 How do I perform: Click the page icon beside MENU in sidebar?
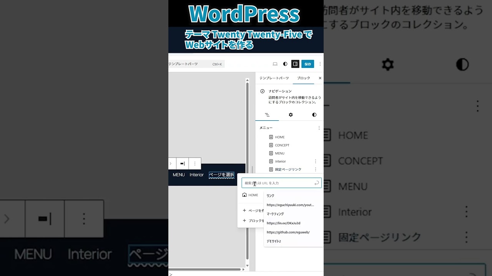pos(271,153)
